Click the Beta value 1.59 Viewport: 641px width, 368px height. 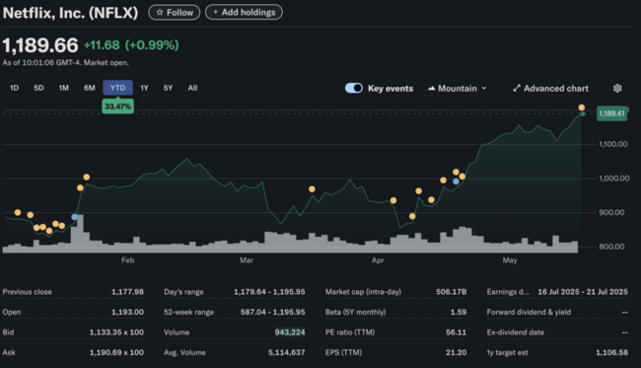coord(459,312)
